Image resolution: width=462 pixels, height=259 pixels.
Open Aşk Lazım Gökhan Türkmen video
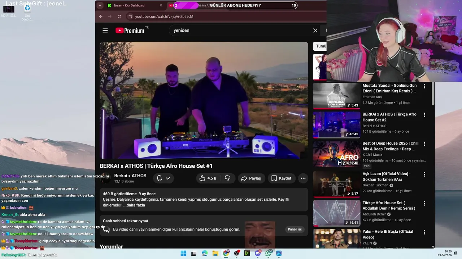(387, 177)
